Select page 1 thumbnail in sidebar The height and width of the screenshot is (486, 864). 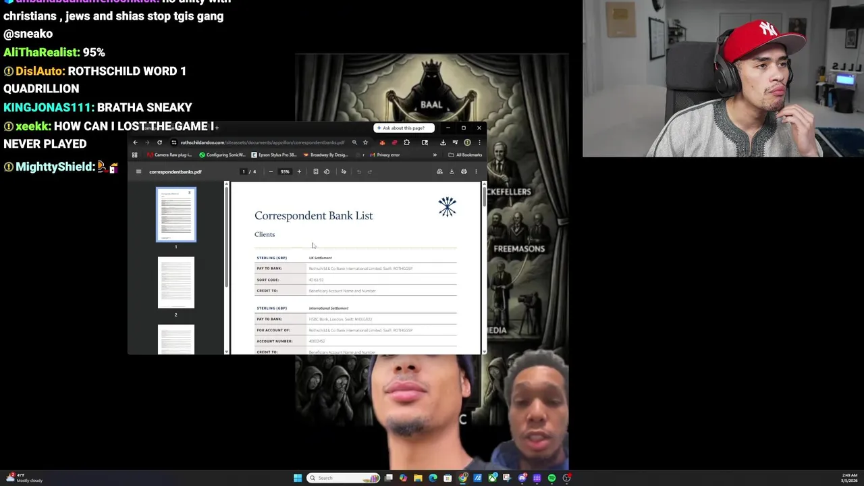tap(176, 215)
